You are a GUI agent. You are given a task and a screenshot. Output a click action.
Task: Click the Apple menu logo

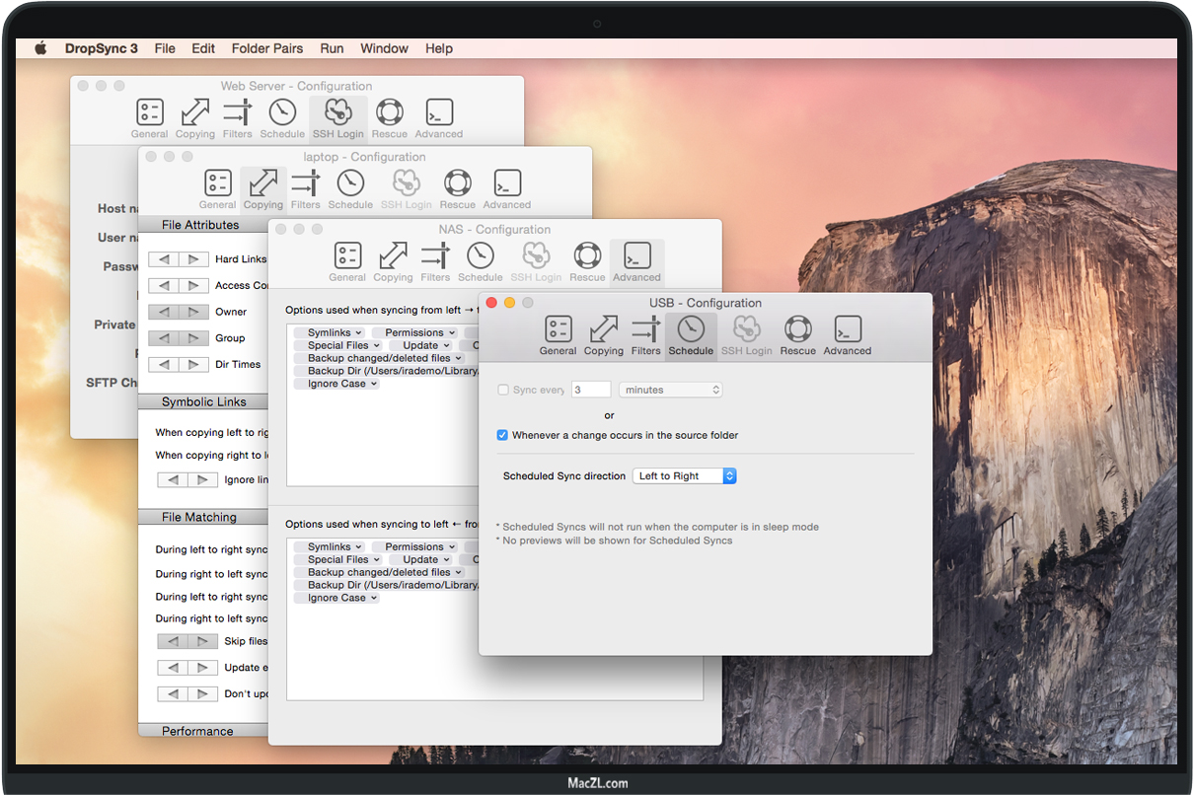click(x=40, y=48)
